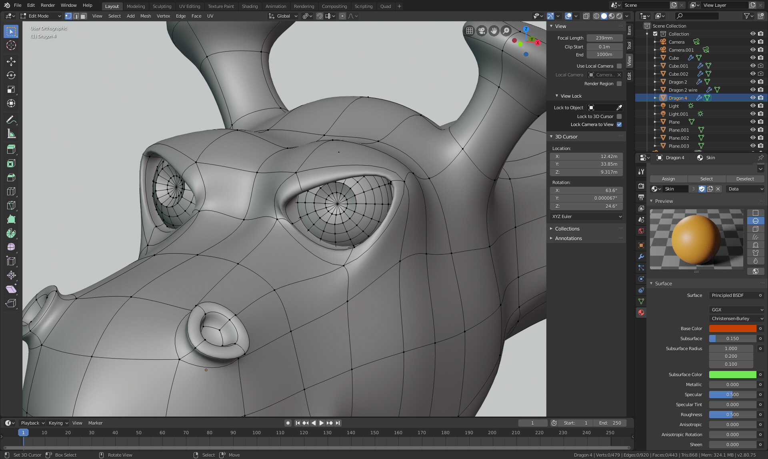This screenshot has height=459, width=768.
Task: Switch to the Sculpting workspace tab
Action: point(162,6)
